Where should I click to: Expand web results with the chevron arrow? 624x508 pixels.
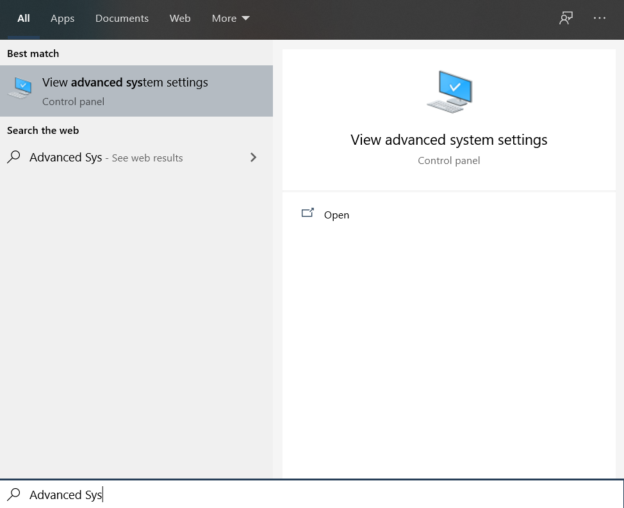[x=254, y=157]
